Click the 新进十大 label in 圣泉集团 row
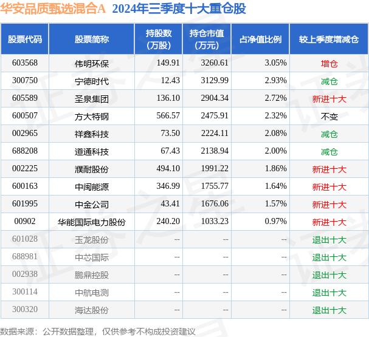 (329, 99)
